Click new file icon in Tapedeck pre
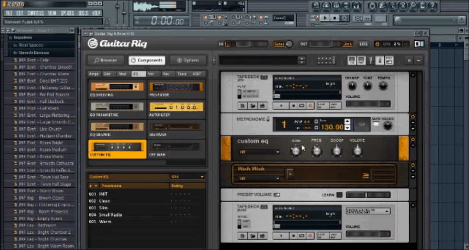469x250 pixels. pos(242,105)
